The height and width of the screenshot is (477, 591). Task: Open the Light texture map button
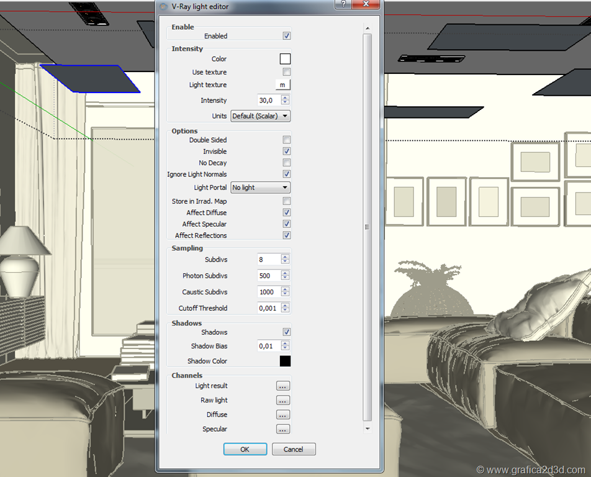point(282,85)
